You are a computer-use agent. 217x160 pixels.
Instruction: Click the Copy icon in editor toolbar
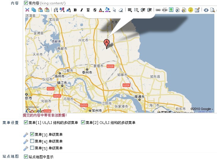click(x=34, y=10)
